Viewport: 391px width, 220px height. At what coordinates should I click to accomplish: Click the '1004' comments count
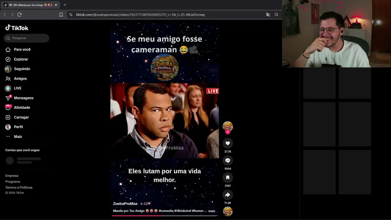coord(228,169)
